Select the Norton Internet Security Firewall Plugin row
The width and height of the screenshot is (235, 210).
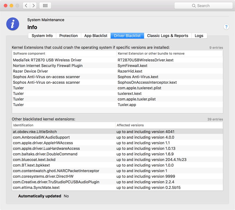coord(117,65)
